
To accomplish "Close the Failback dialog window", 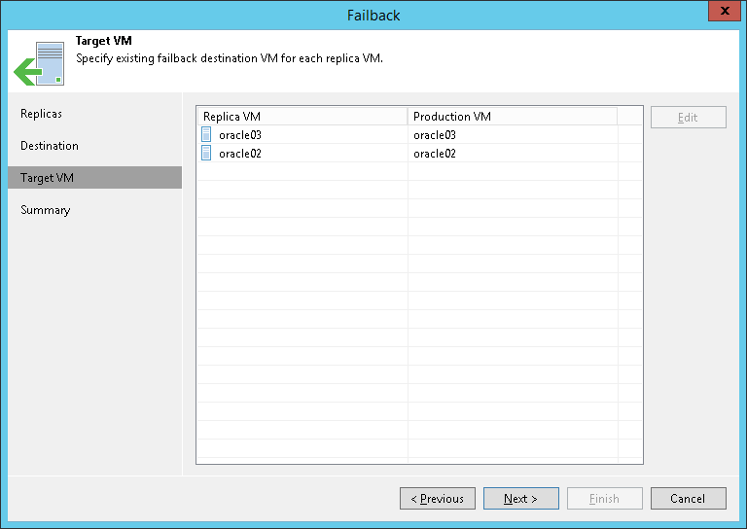I will click(x=721, y=13).
